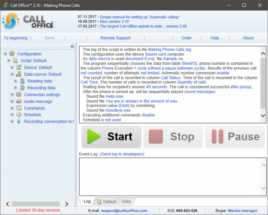
Task: Click the Sample.xls file link
Action: point(173,59)
